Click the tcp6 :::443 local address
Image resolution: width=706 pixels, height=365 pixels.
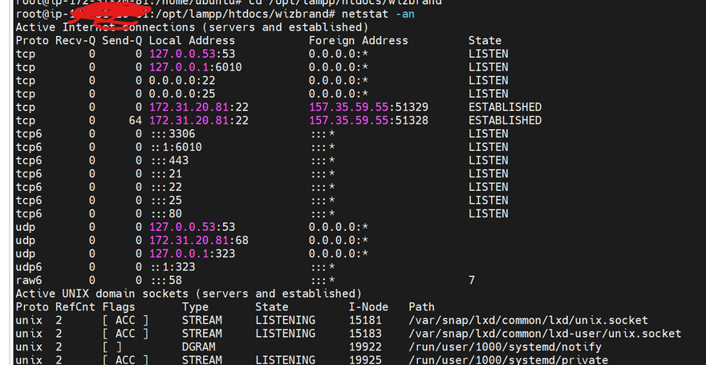coord(168,160)
